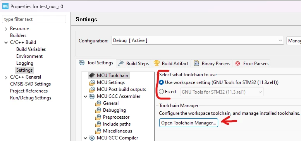This screenshot has height=141, width=301.
Task: Switch to the Build Artifact tab
Action: 171,64
